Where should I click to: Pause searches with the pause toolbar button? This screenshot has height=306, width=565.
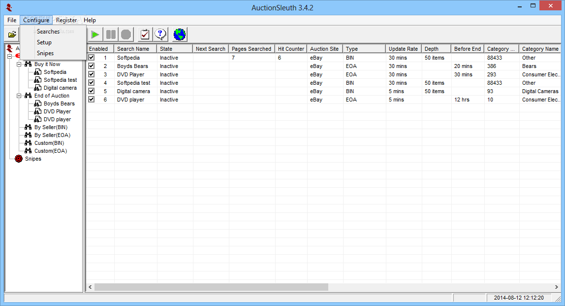pyautogui.click(x=111, y=34)
